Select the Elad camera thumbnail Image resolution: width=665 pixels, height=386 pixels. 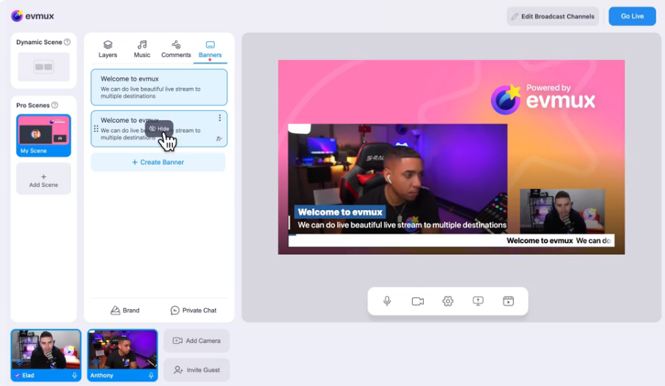pyautogui.click(x=45, y=355)
